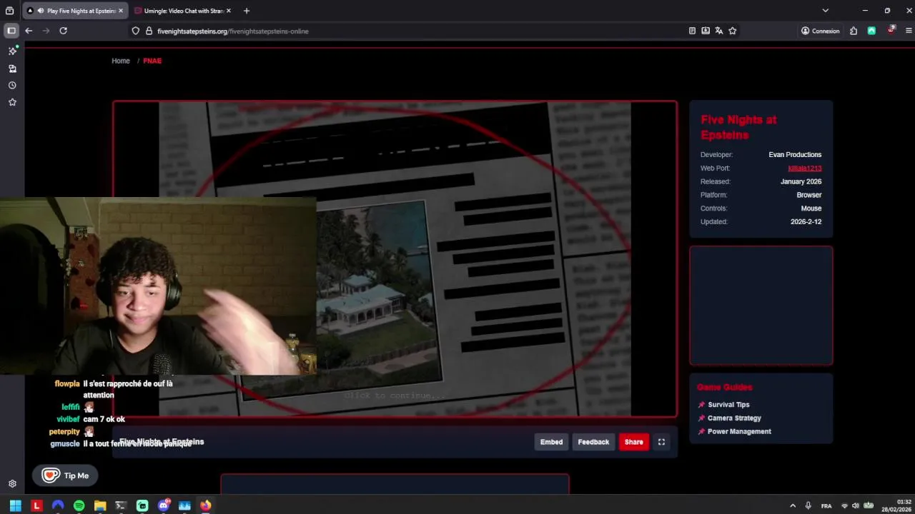Switch to Five Nights at Epsteins tab
The image size is (915, 514).
[x=75, y=11]
